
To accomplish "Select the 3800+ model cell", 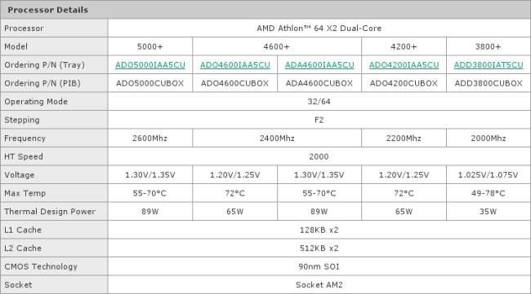I will pyautogui.click(x=488, y=46).
